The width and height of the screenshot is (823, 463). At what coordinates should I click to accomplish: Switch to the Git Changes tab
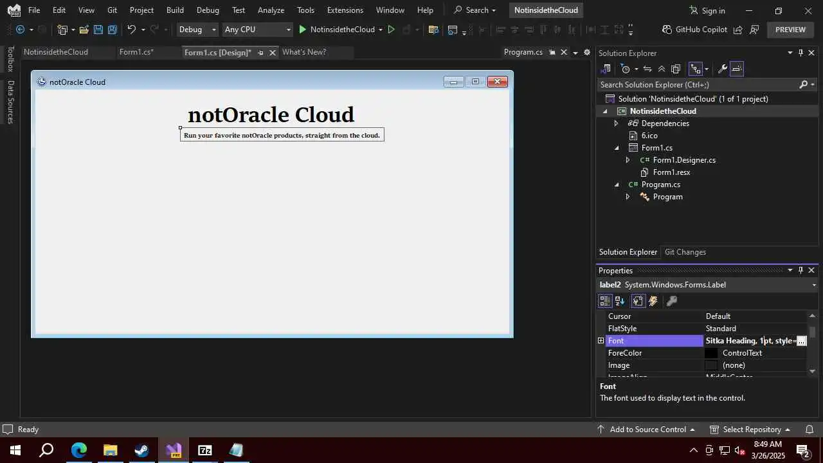coord(685,252)
